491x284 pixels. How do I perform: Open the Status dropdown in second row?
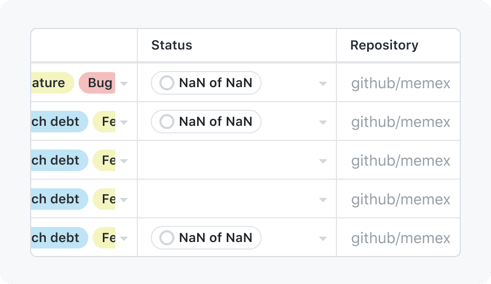click(x=323, y=122)
